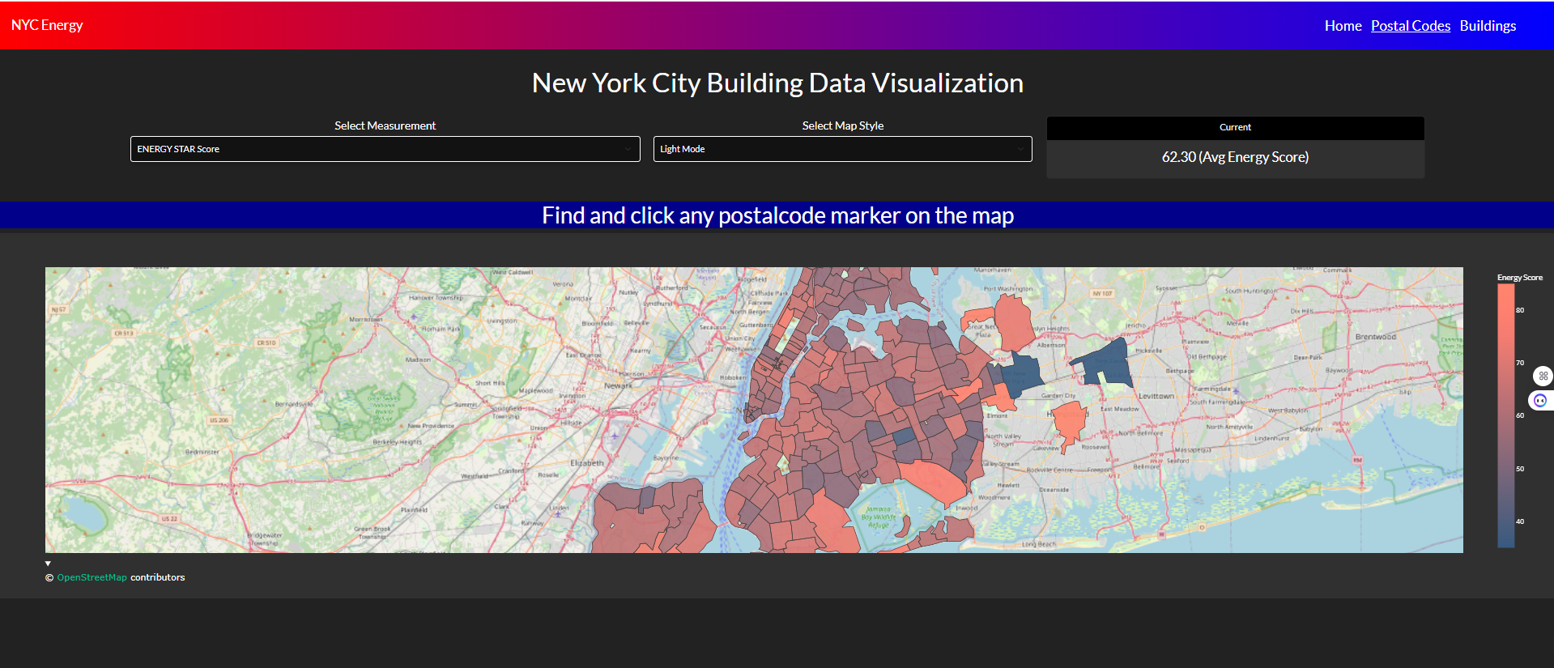Open the Select Map Style dropdown
The width and height of the screenshot is (1554, 668).
pyautogui.click(x=842, y=149)
